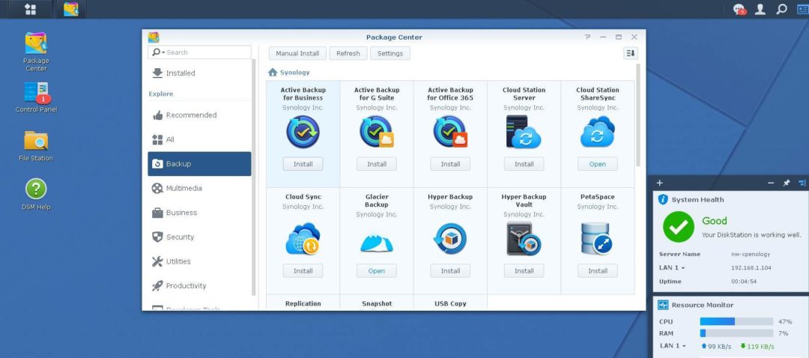Viewport: 809px width, 358px height.
Task: Open Control Panel desktop shortcut
Action: click(36, 97)
